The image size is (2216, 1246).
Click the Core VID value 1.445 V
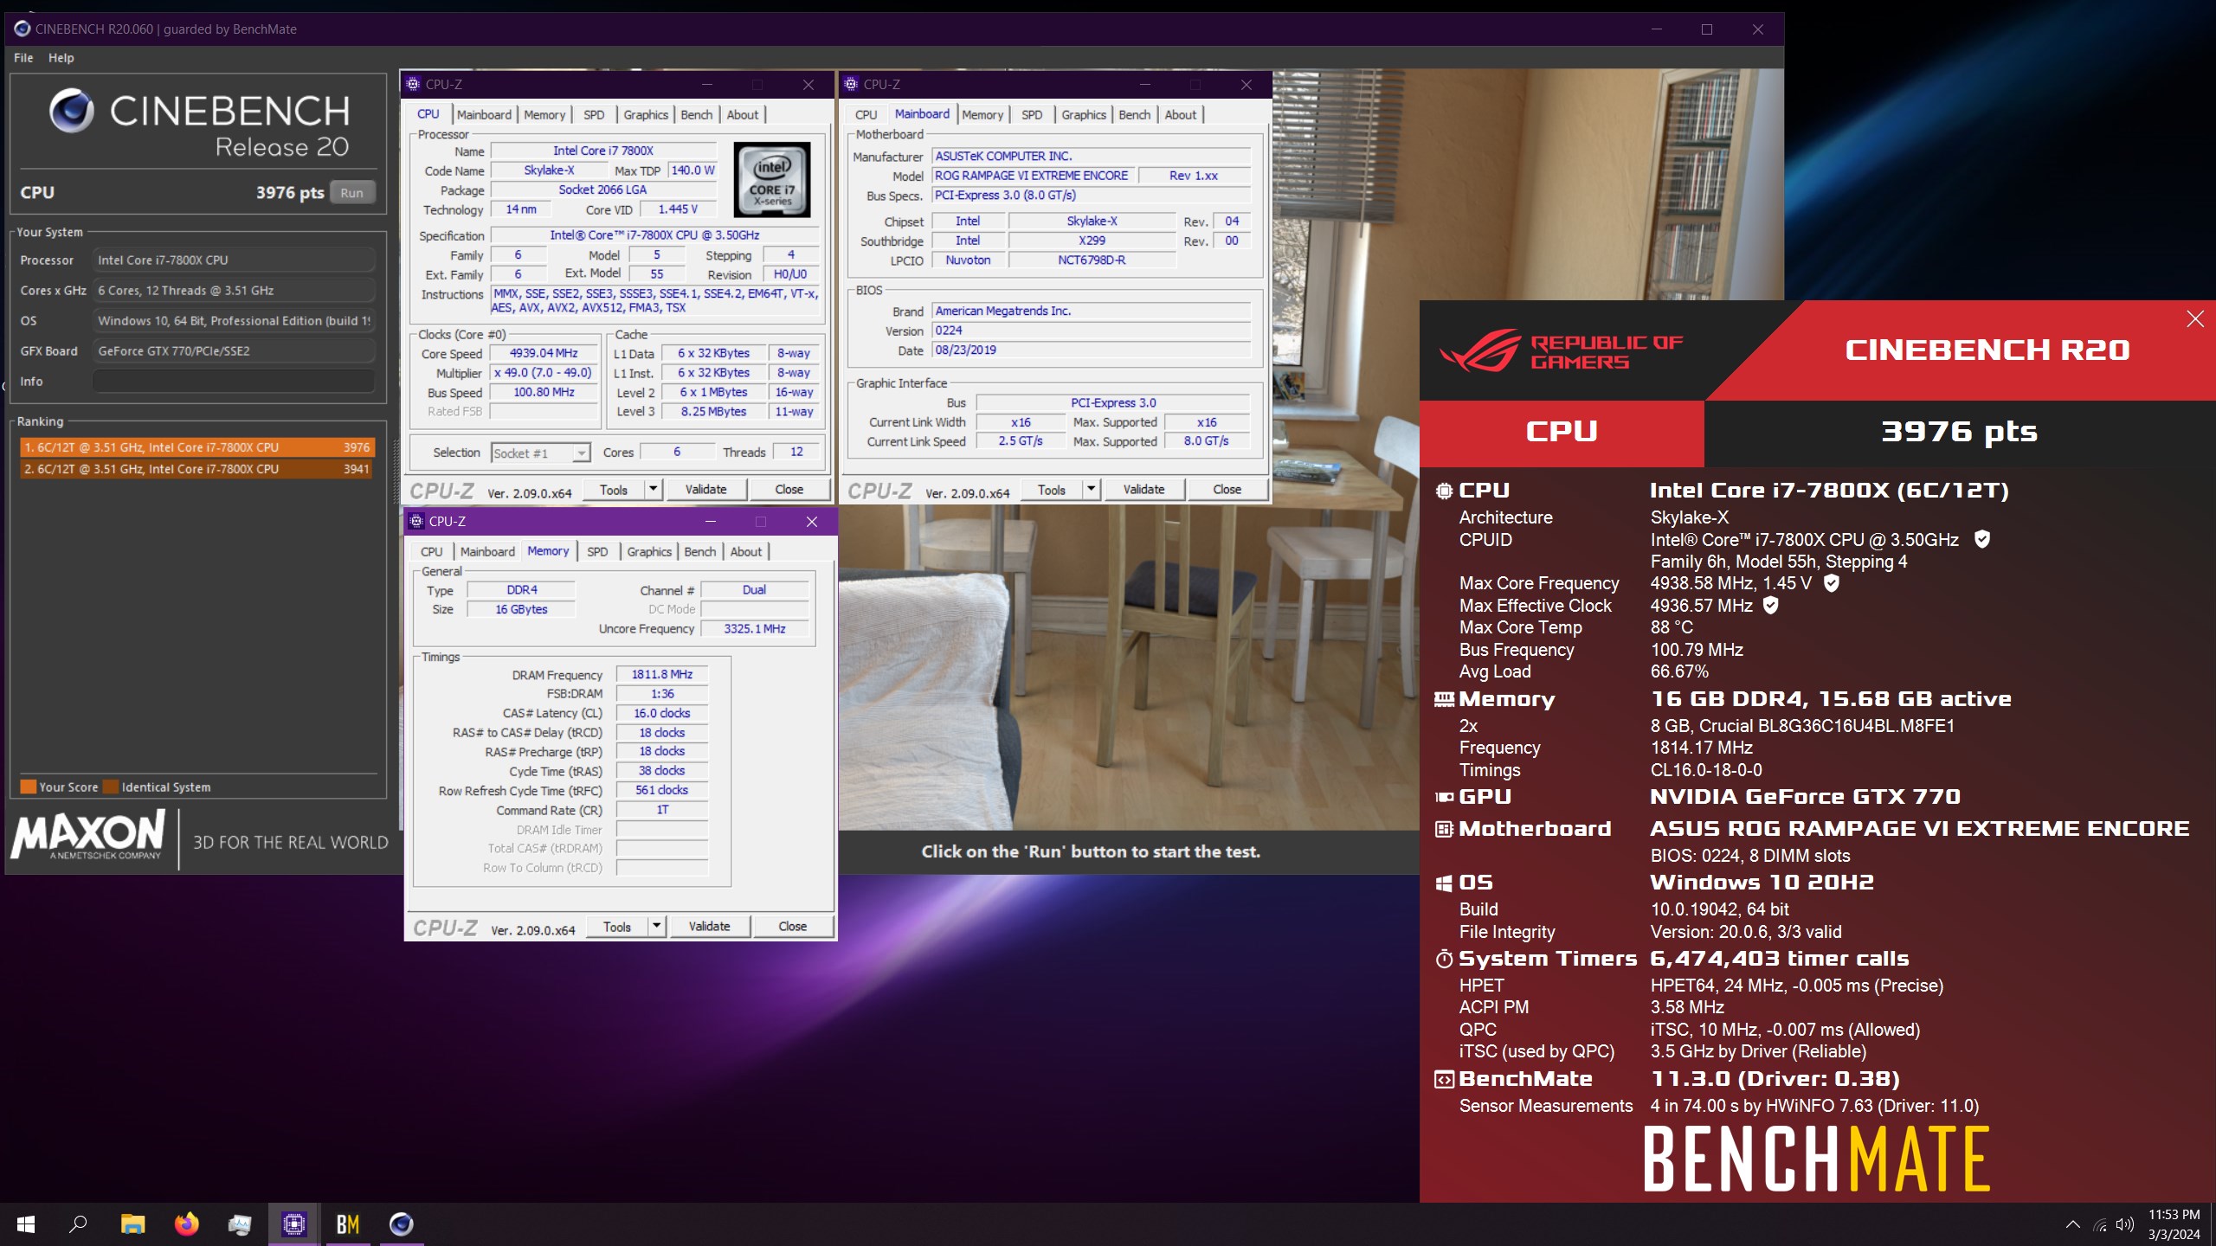[678, 209]
